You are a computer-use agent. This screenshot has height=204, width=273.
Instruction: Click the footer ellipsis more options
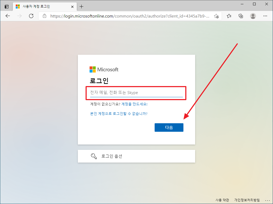click(267, 200)
